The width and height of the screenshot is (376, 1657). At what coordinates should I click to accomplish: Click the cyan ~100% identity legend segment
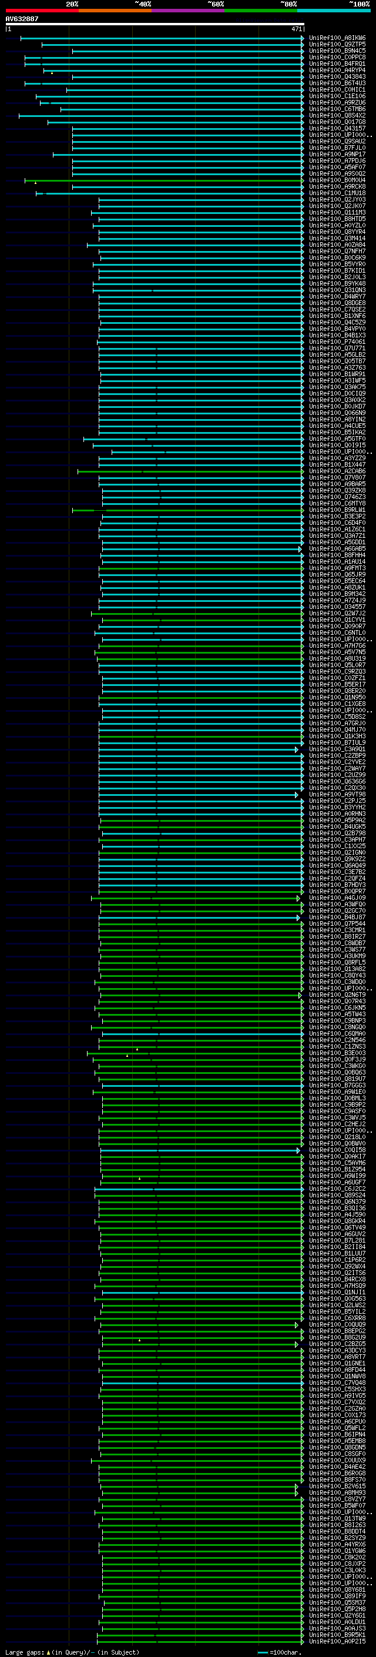coord(334,11)
